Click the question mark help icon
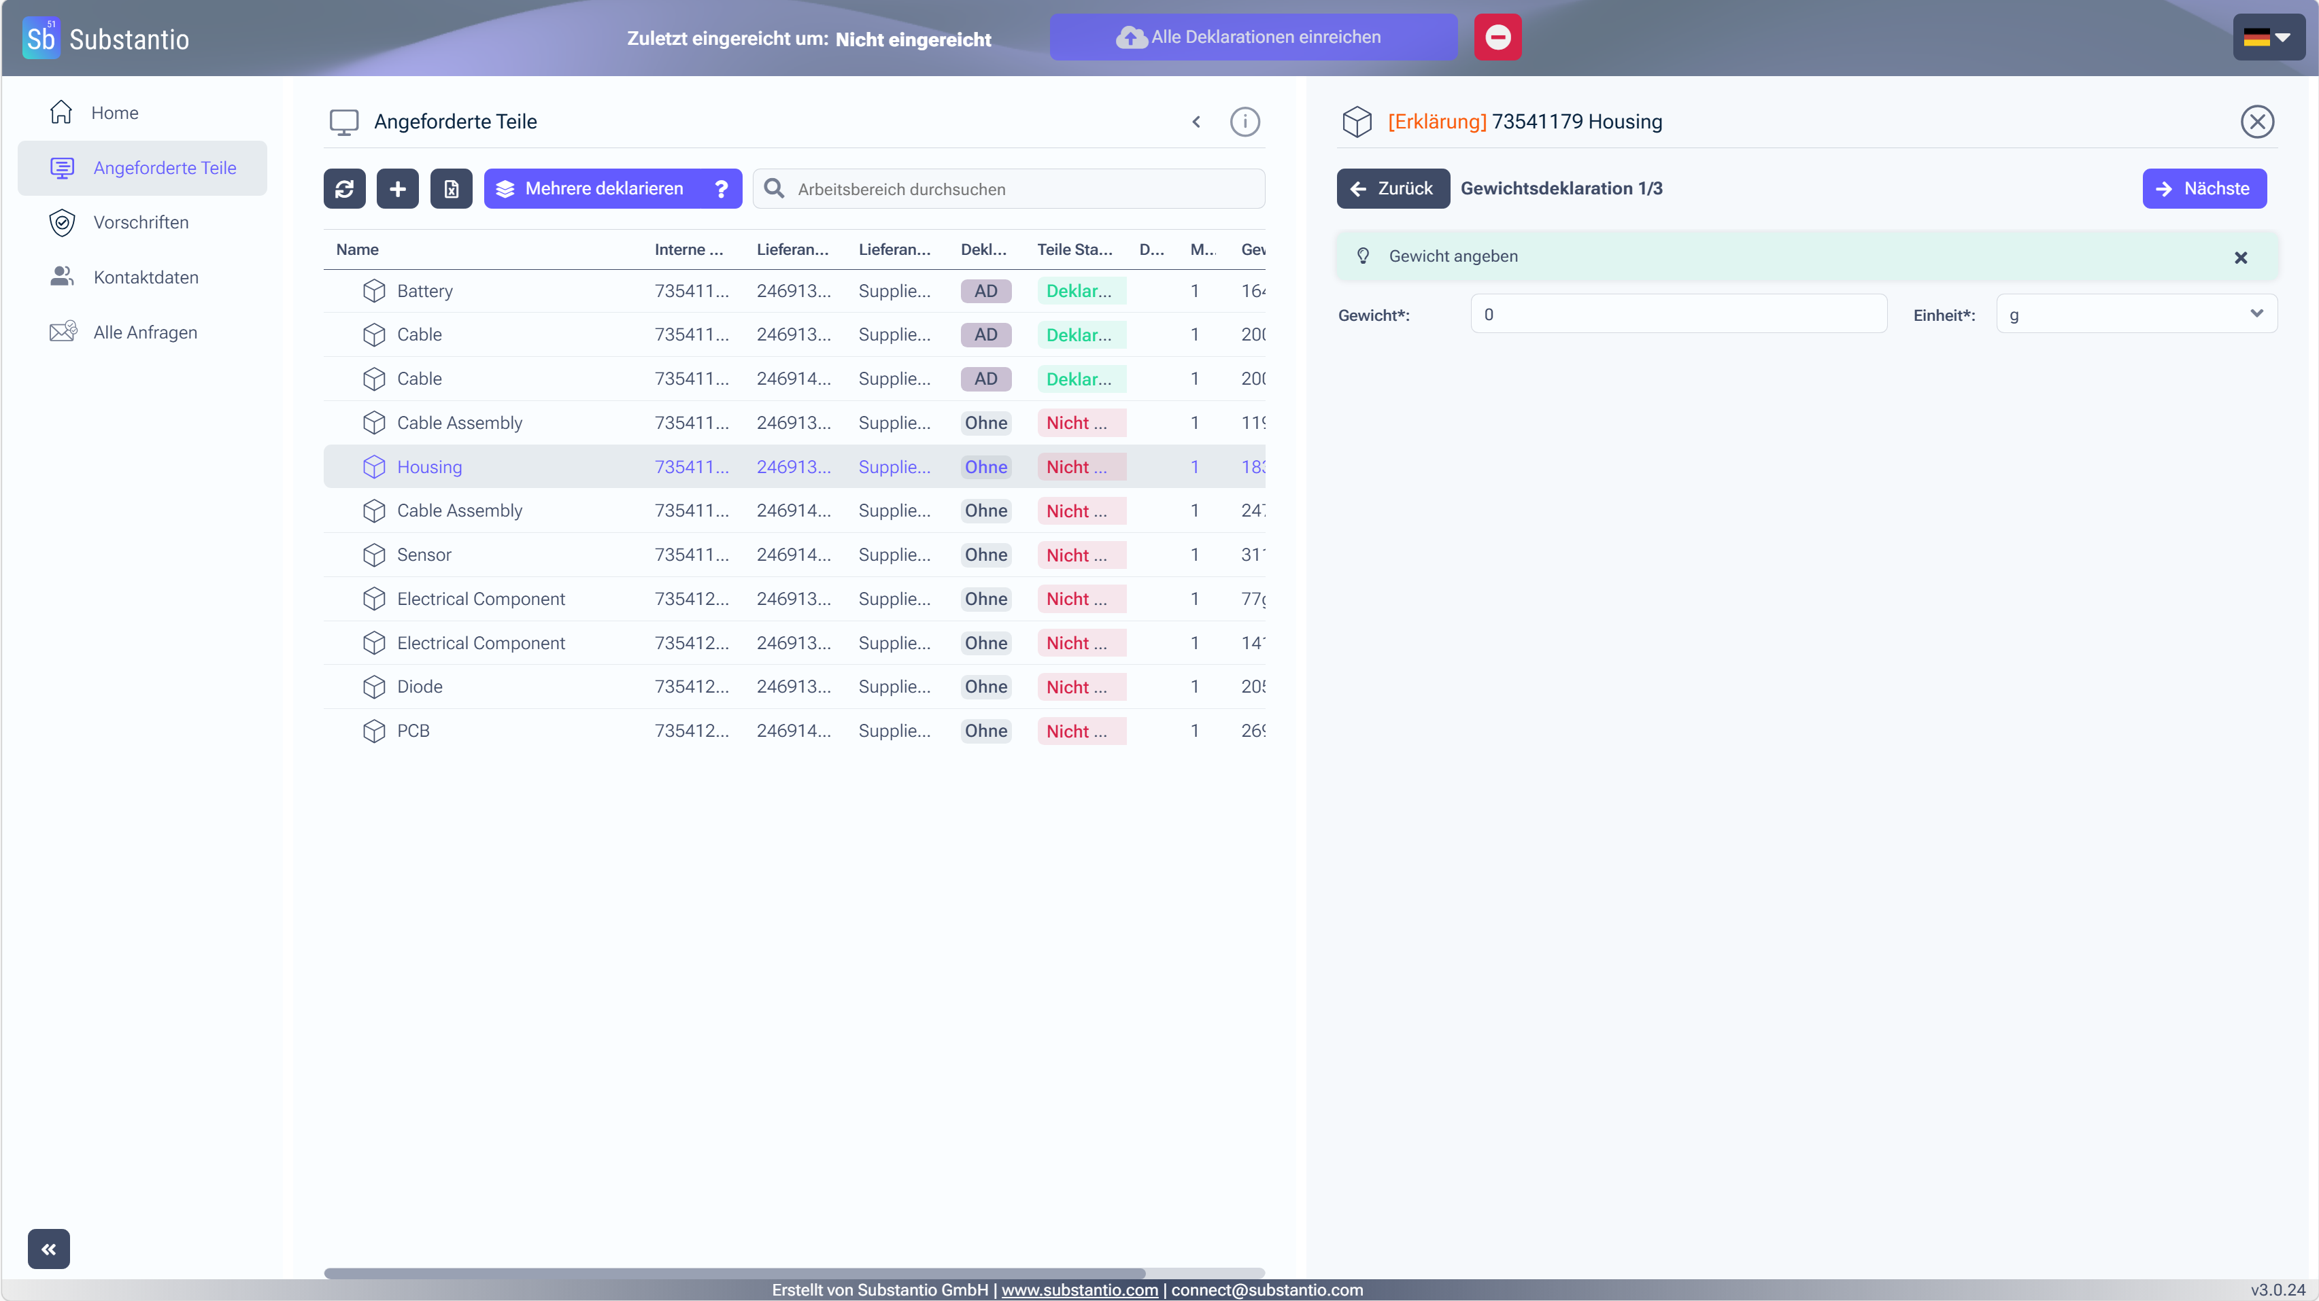The height and width of the screenshot is (1301, 2319). 721,189
